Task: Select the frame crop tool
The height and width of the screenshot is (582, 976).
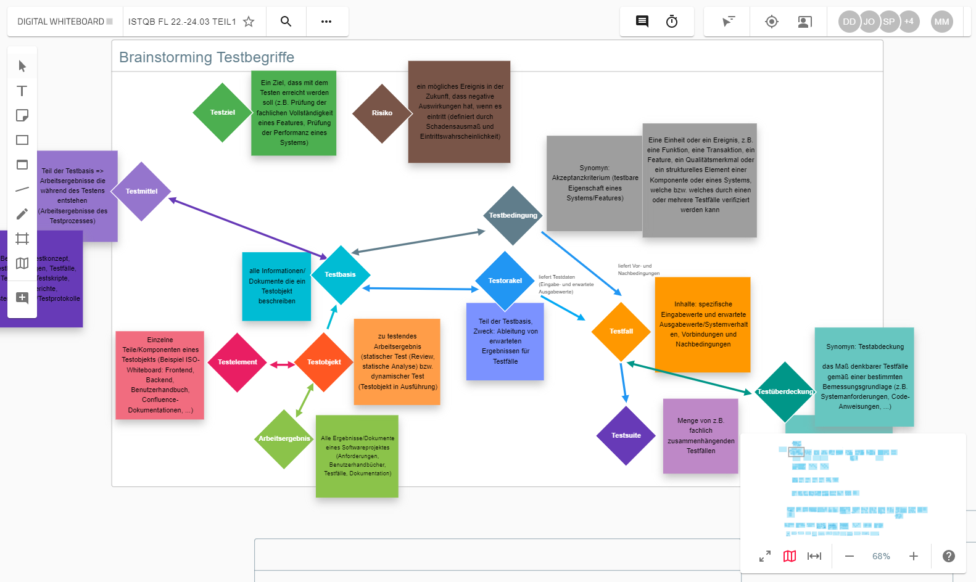Action: point(22,239)
